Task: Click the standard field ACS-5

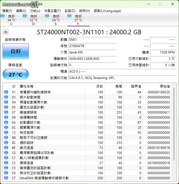Action: click(122, 71)
